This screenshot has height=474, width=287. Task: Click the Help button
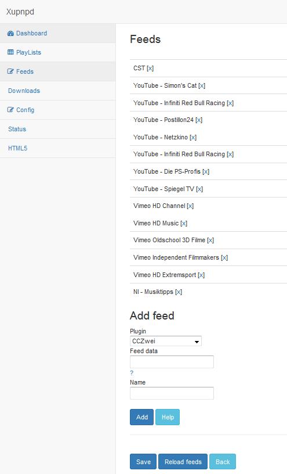168,417
